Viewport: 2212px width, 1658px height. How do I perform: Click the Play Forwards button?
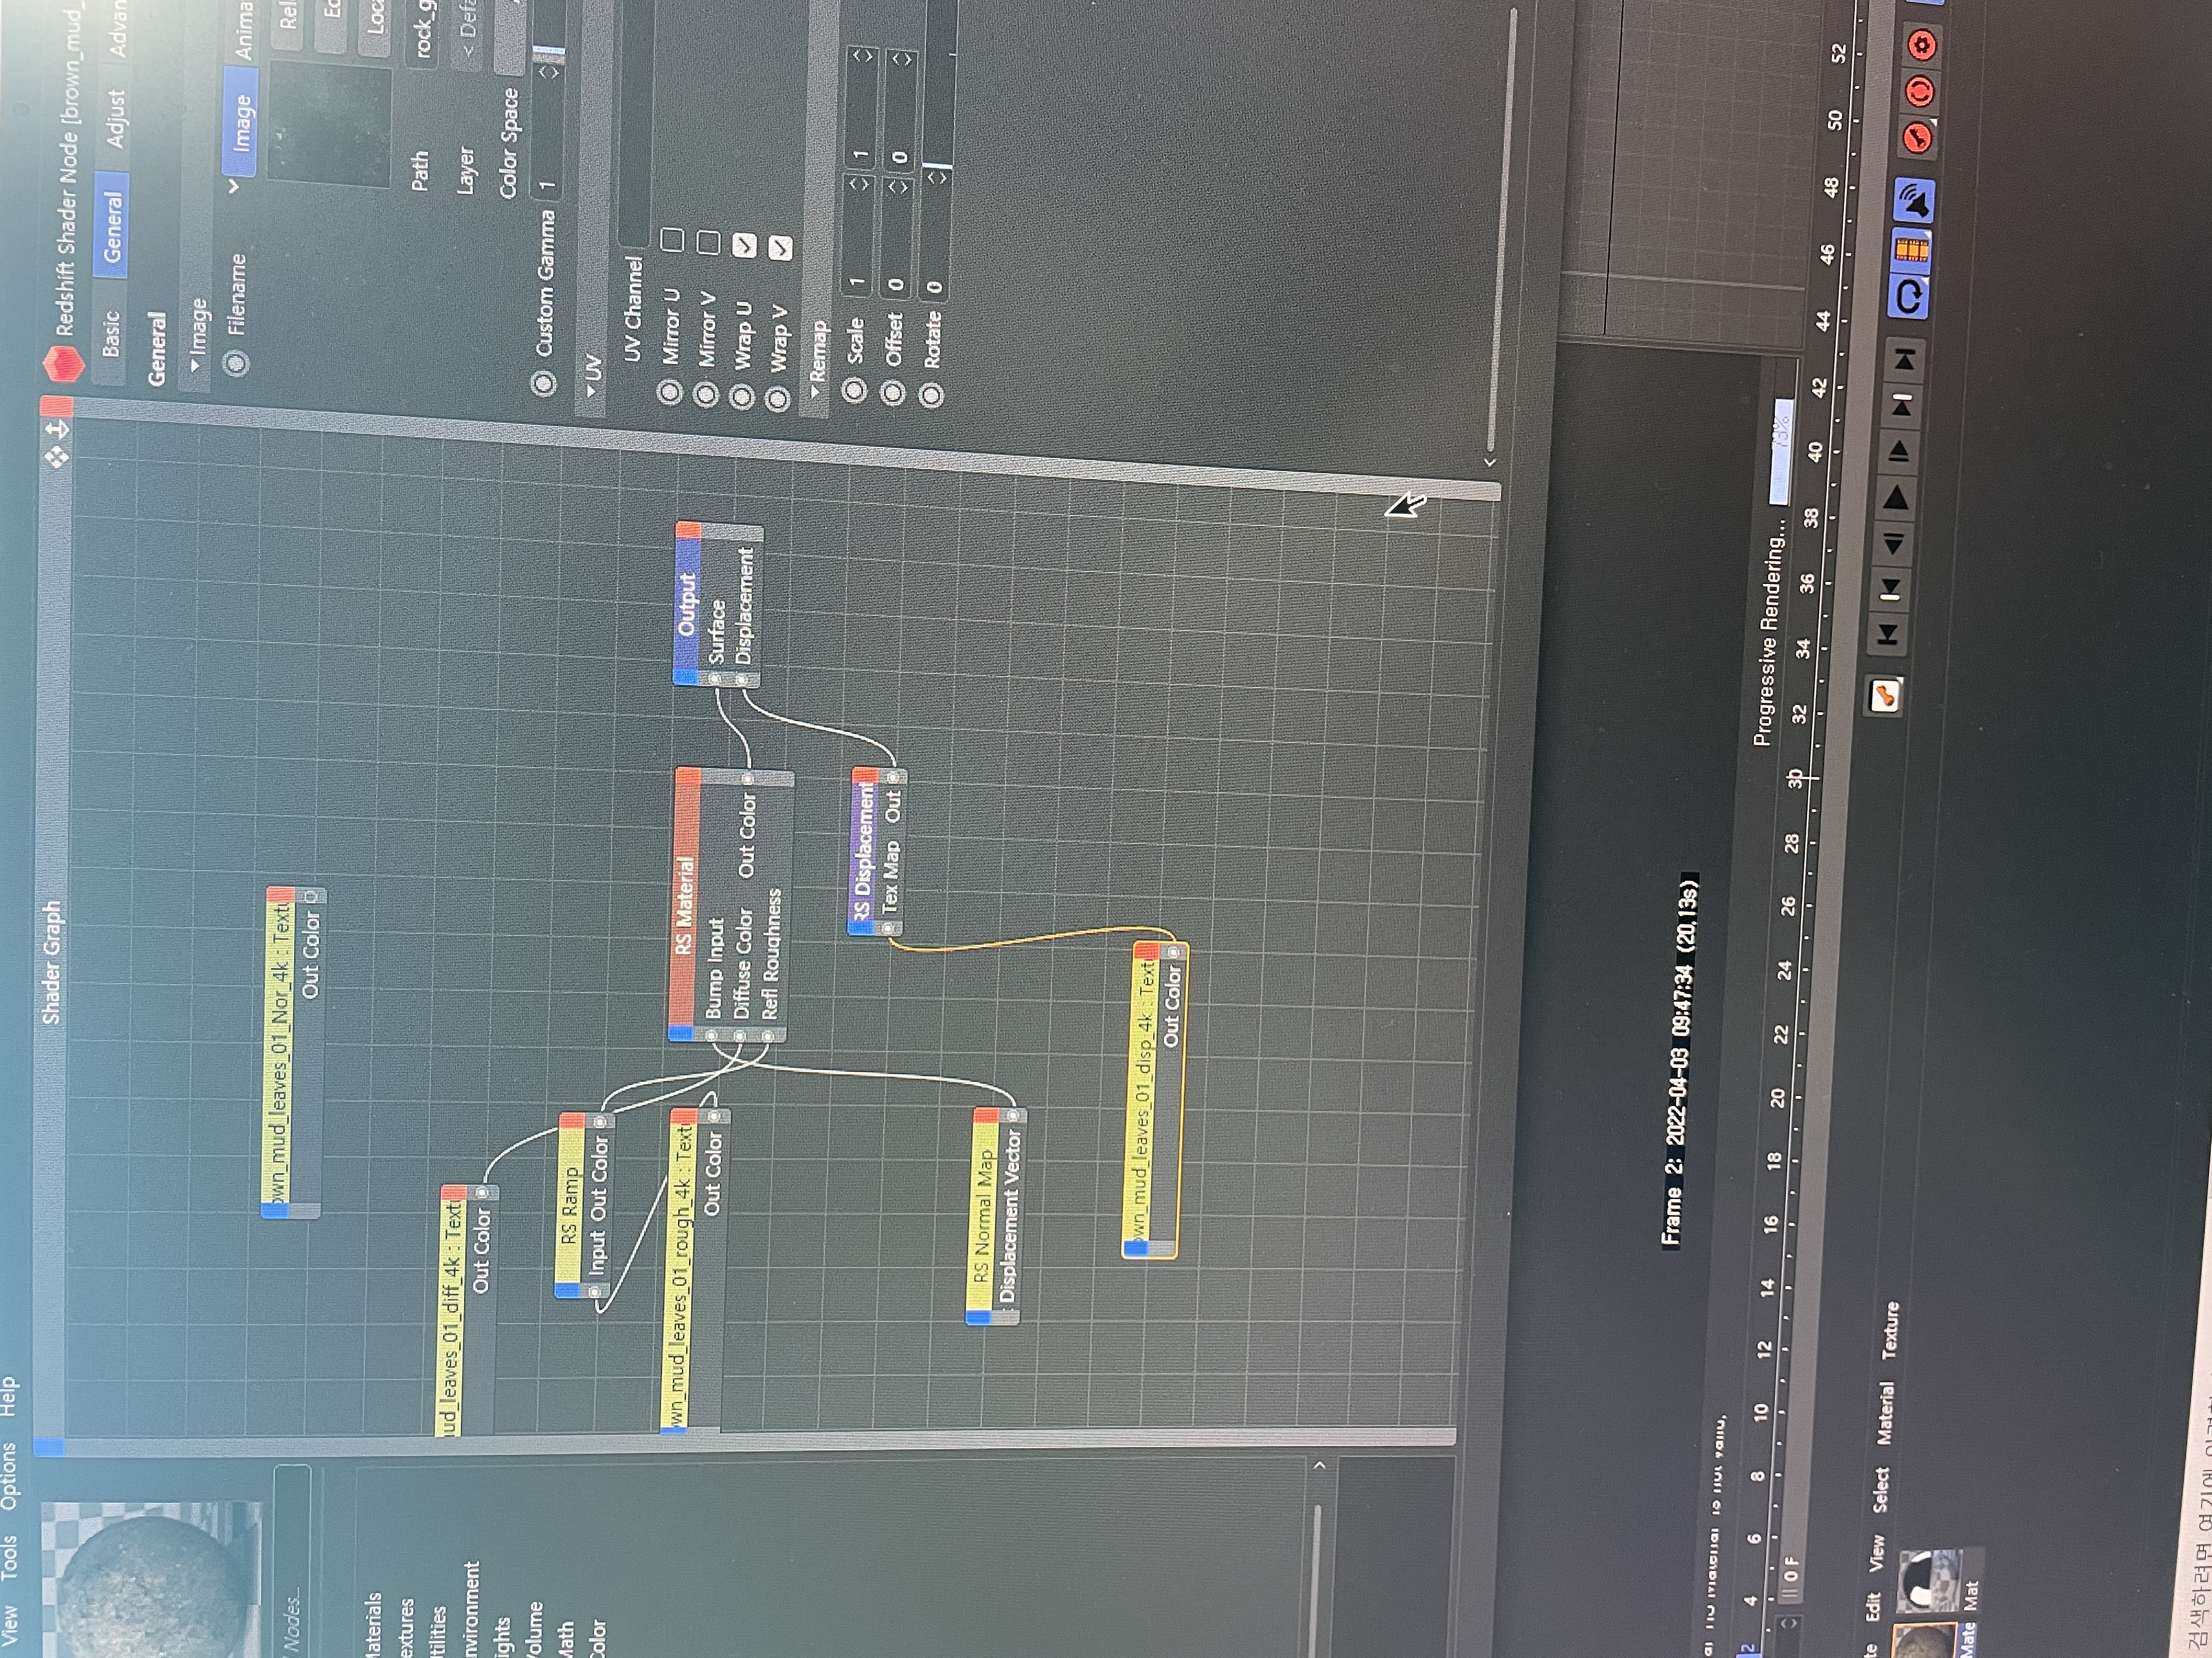(x=1895, y=498)
